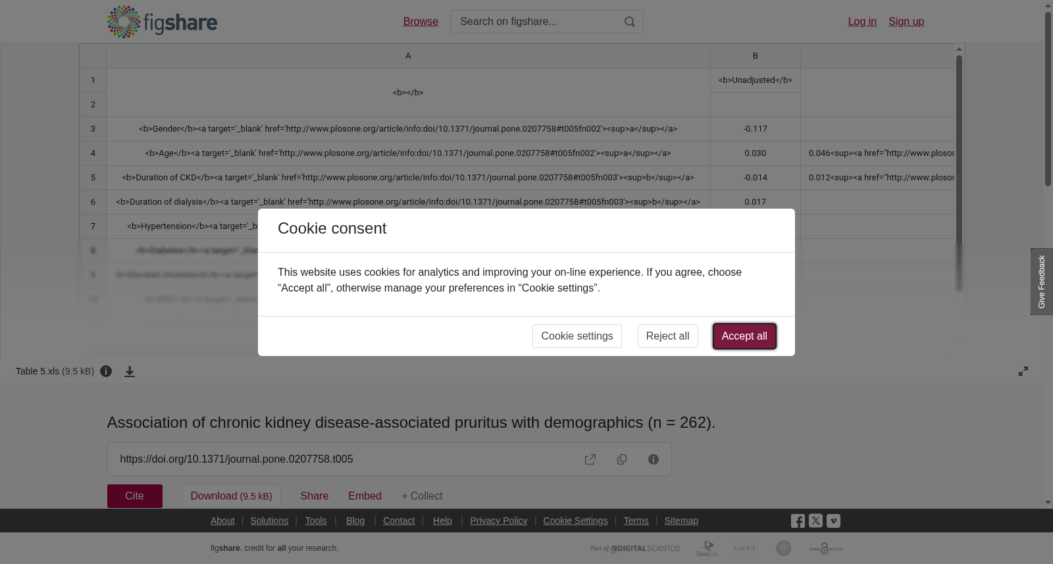
Task: Copy the DOI to clipboard
Action: point(622,459)
